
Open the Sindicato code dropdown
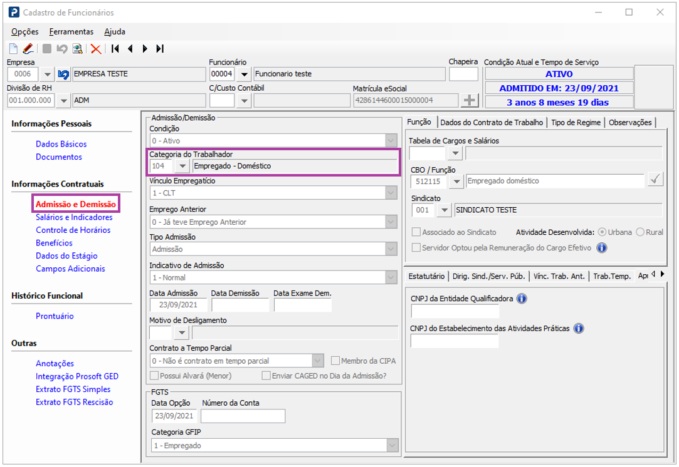click(444, 210)
